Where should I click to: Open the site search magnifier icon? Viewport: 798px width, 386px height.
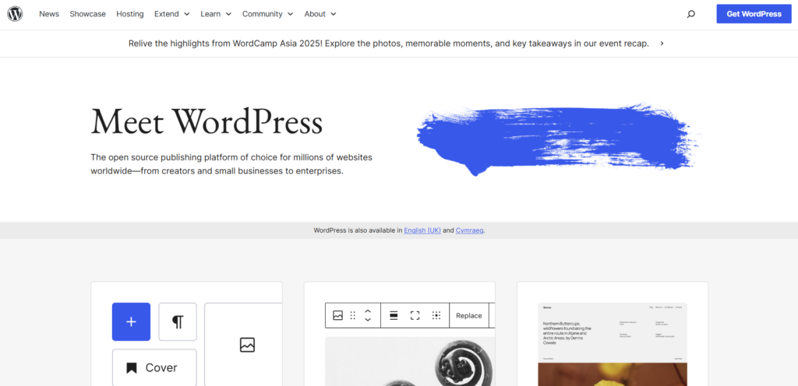tap(690, 14)
